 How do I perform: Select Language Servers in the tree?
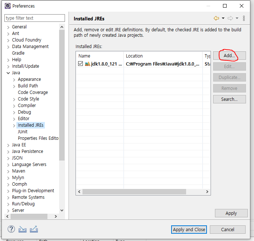click(x=29, y=165)
